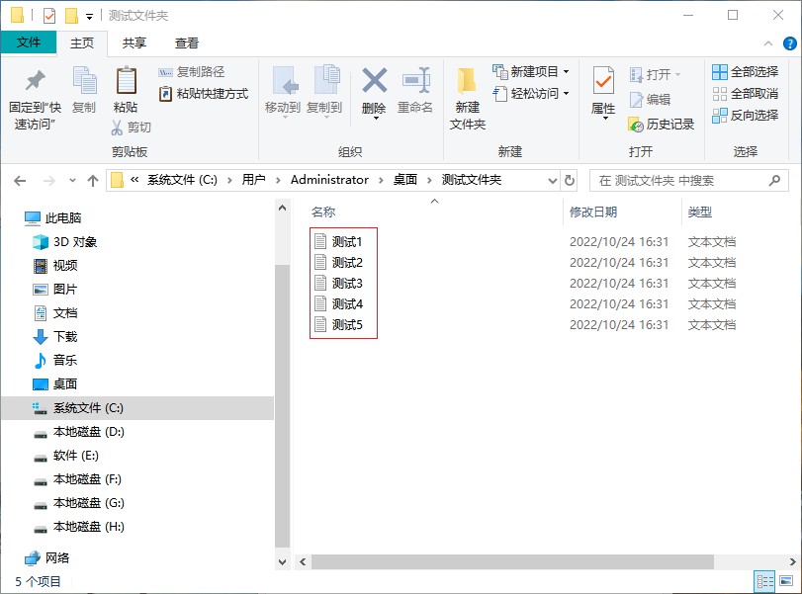Screen dimensions: 802x594
Task: Click the refresh icon beside address bar
Action: click(x=570, y=180)
